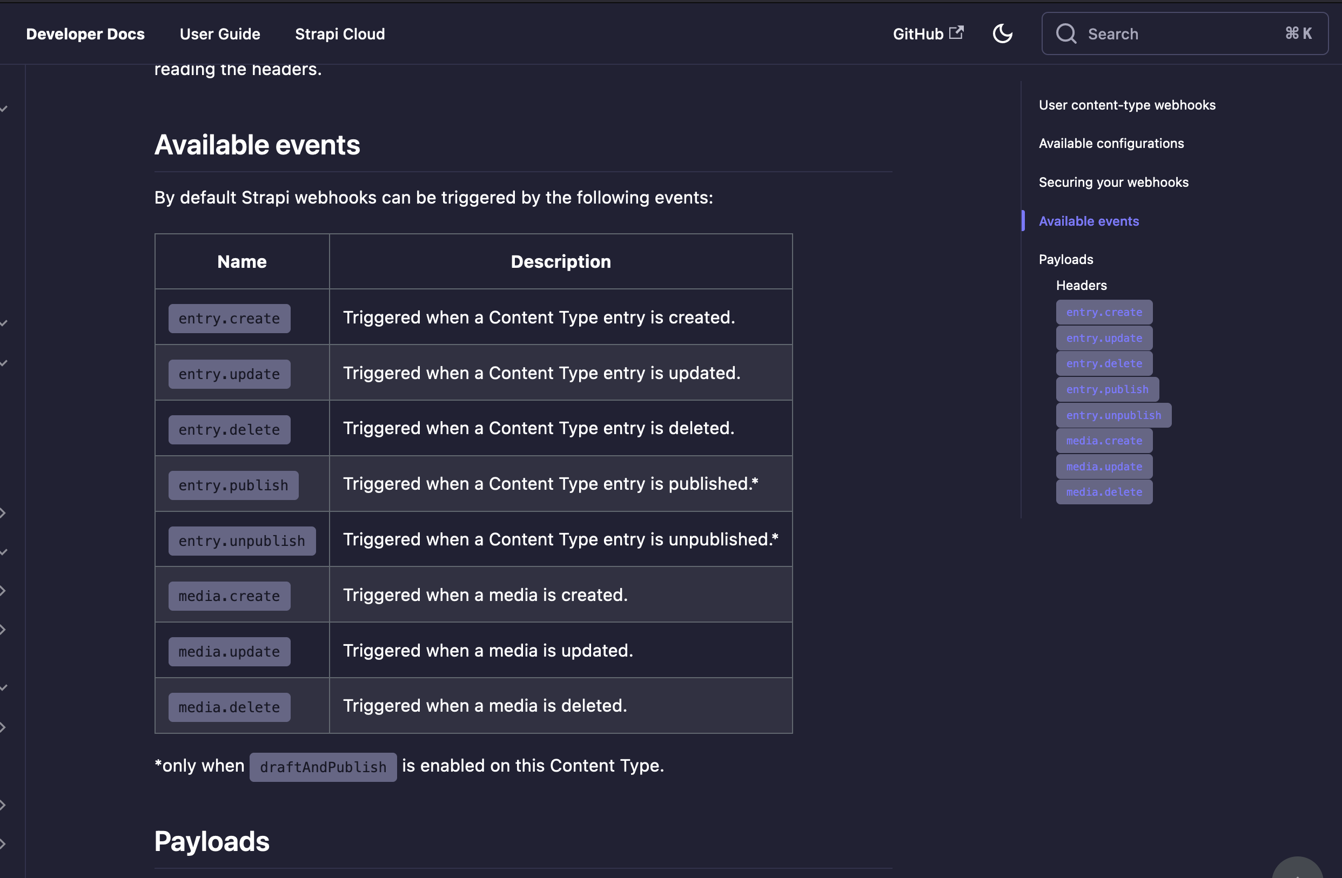Toggle dark mode with the moon icon
This screenshot has width=1342, height=878.
pyautogui.click(x=1003, y=33)
